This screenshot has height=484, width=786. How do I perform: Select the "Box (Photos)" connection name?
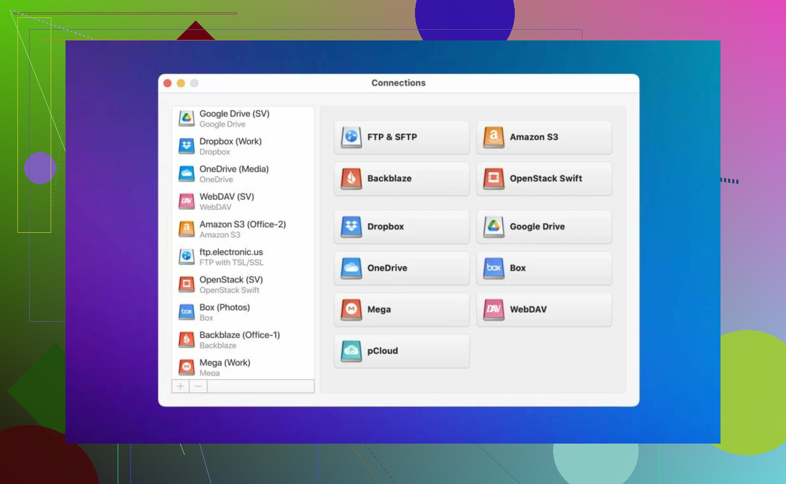pos(225,307)
